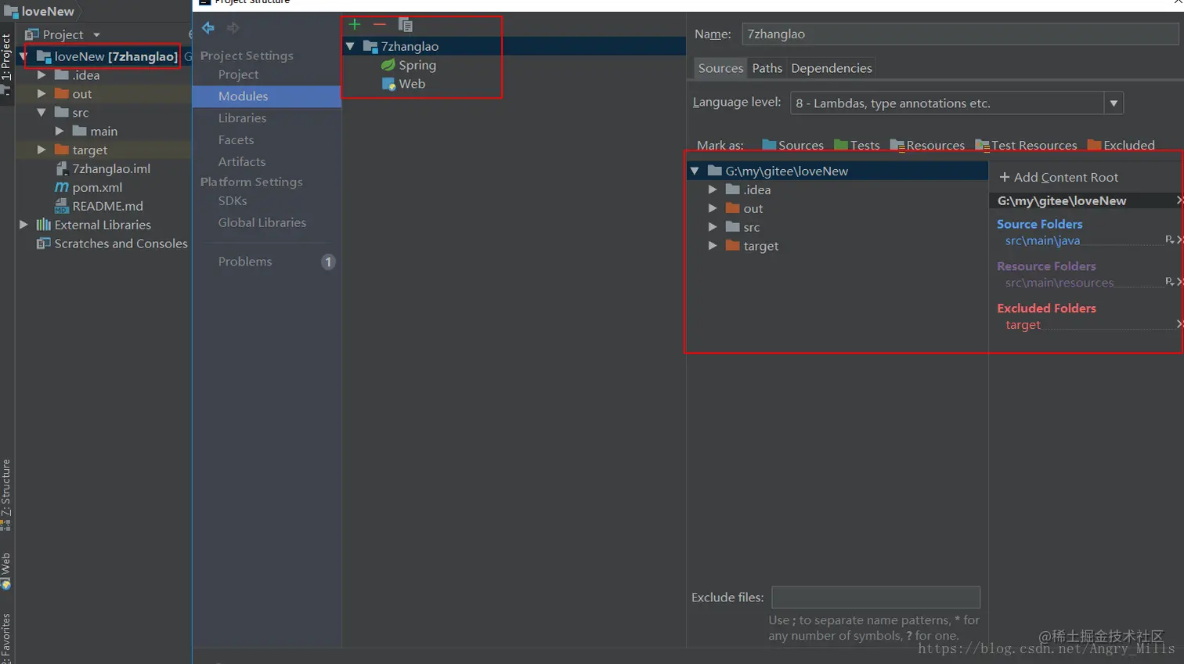Open the Favorites side tool tab
Viewport: 1184px width, 664px height.
(6, 638)
